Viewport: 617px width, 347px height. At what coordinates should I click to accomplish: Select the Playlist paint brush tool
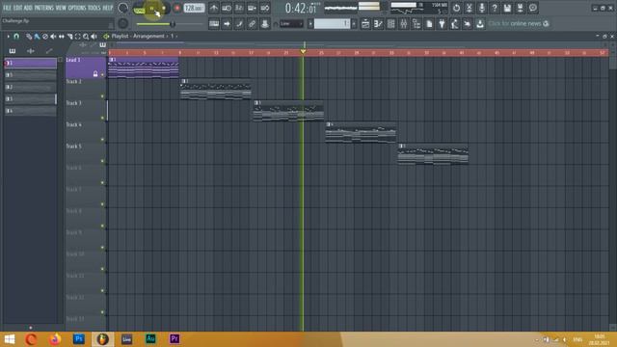coord(37,37)
